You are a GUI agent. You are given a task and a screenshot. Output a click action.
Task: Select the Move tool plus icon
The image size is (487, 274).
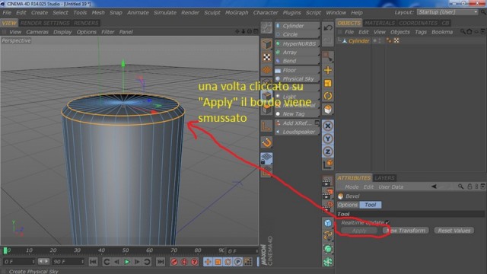click(x=328, y=70)
